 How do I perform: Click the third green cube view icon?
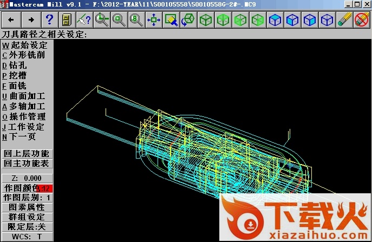tap(240, 19)
